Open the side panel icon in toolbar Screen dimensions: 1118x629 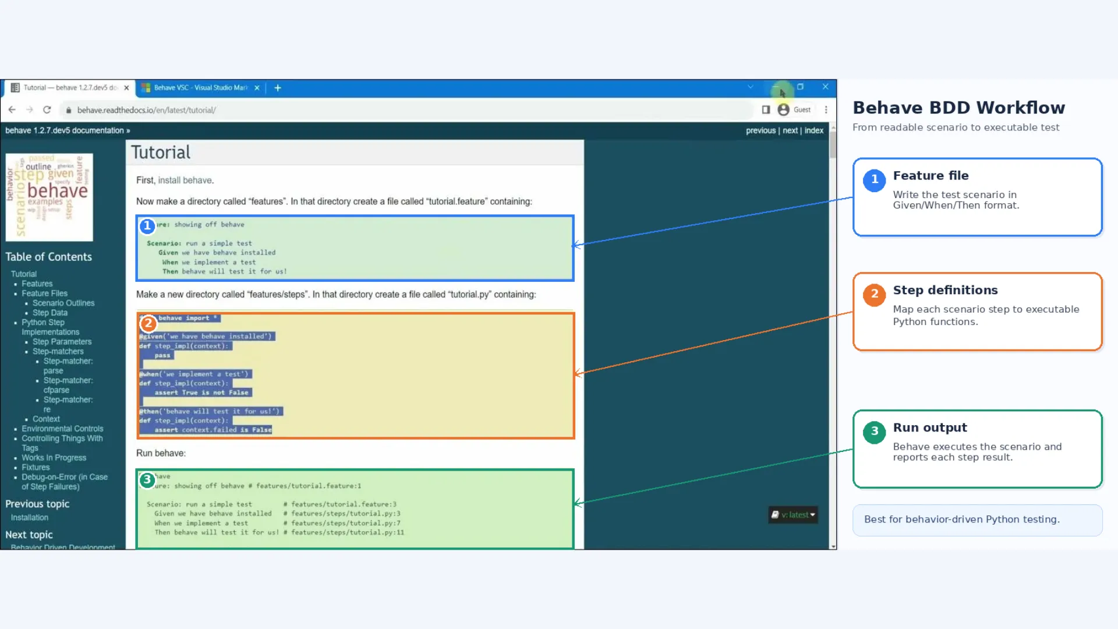pyautogui.click(x=766, y=109)
